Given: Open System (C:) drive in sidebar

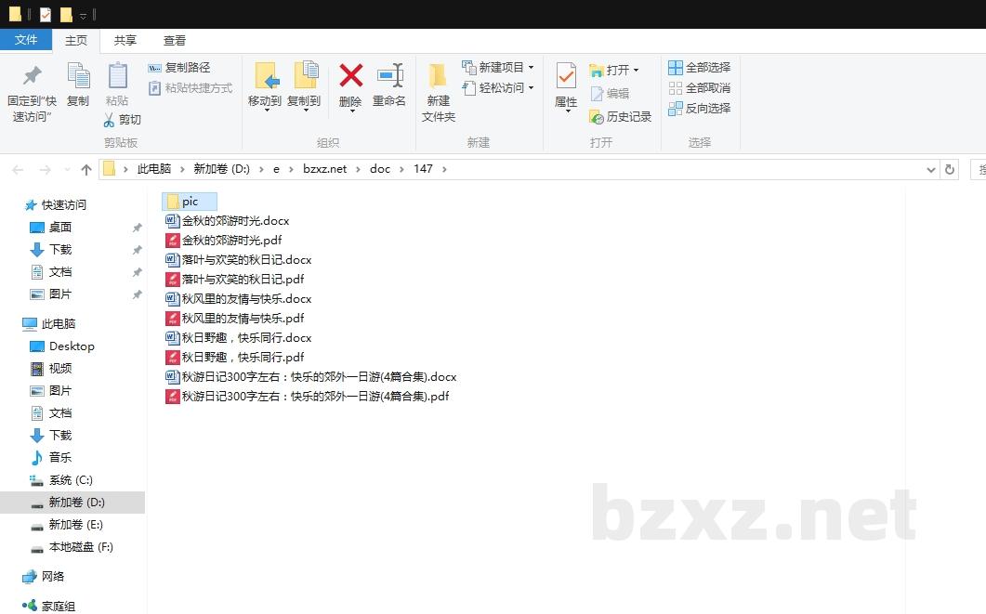Looking at the screenshot, I should point(71,480).
